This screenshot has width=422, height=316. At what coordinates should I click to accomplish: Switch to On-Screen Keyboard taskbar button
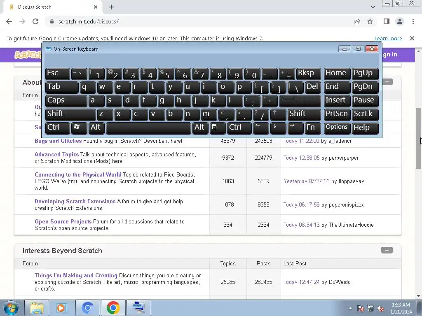coord(138,308)
